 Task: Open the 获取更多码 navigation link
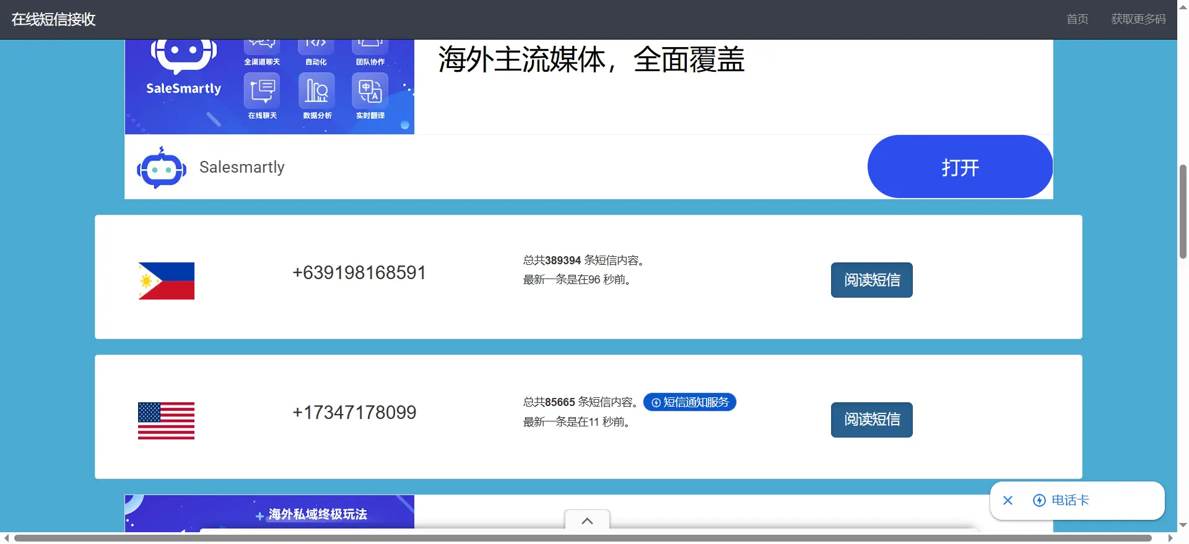point(1138,19)
